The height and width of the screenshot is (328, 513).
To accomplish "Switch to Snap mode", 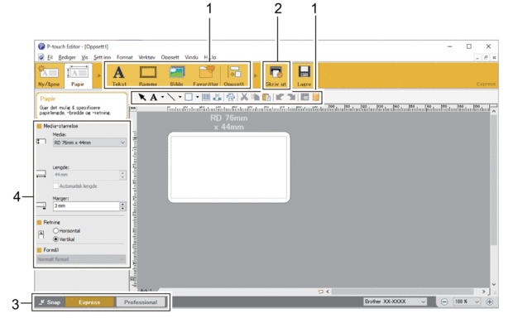I will pos(50,302).
